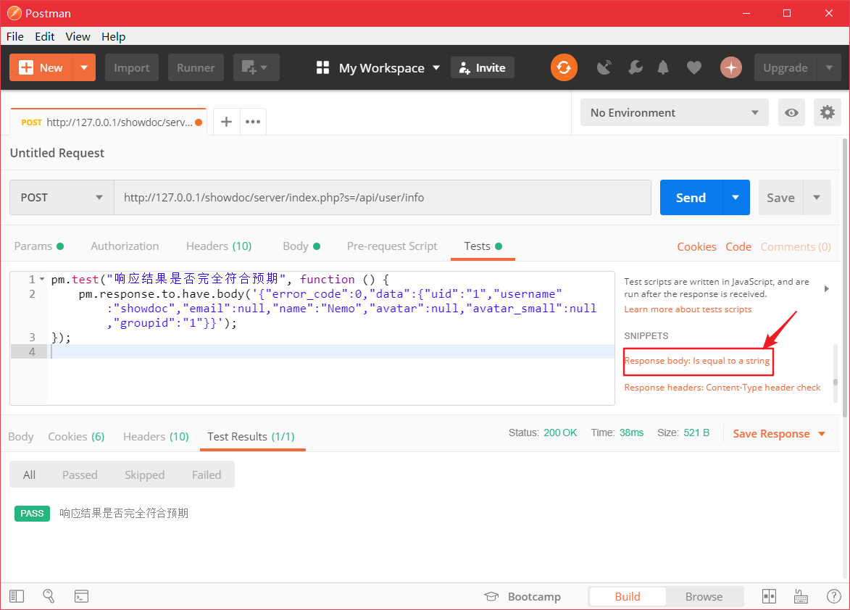Open the View menu

78,36
